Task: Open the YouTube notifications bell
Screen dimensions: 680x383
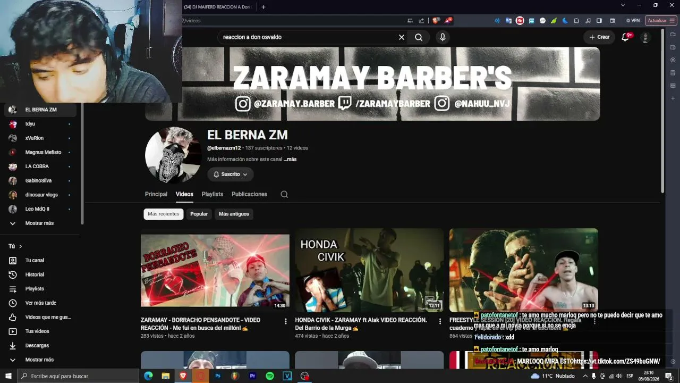Action: click(626, 37)
